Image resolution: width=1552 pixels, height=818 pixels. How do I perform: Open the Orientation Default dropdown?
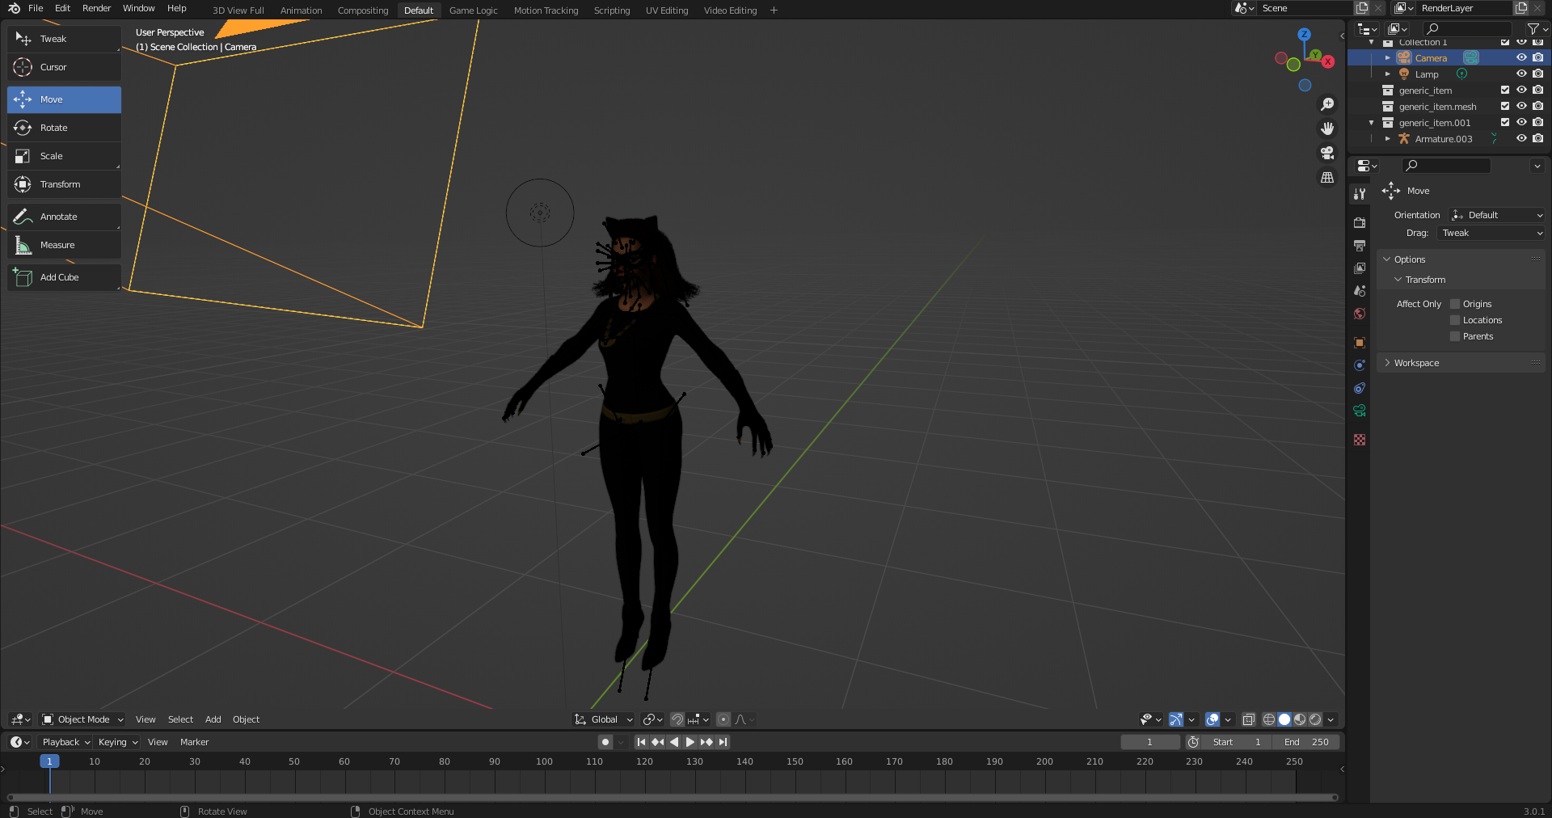pos(1496,215)
